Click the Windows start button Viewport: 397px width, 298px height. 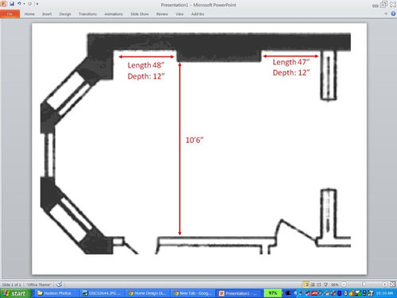tap(15, 293)
